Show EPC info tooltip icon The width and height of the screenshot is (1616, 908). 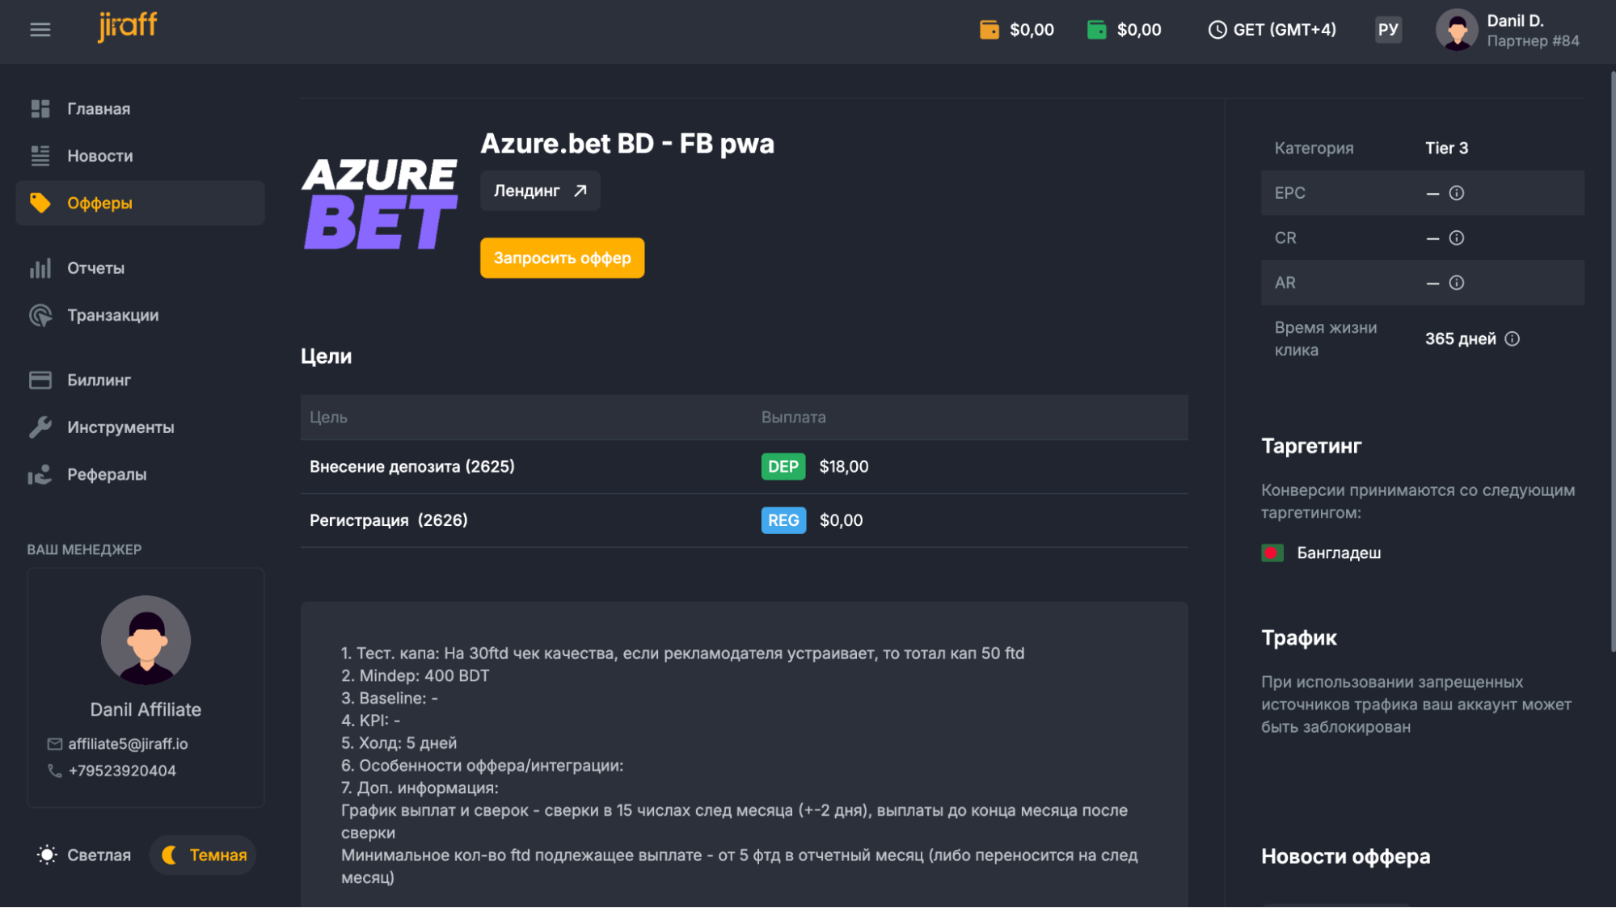click(1457, 193)
